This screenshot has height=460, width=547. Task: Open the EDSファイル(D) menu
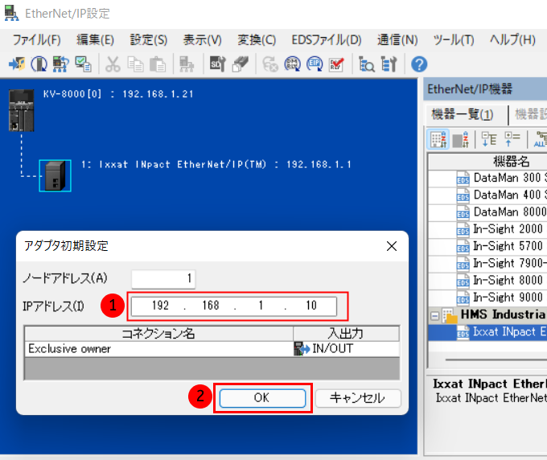pyautogui.click(x=327, y=40)
